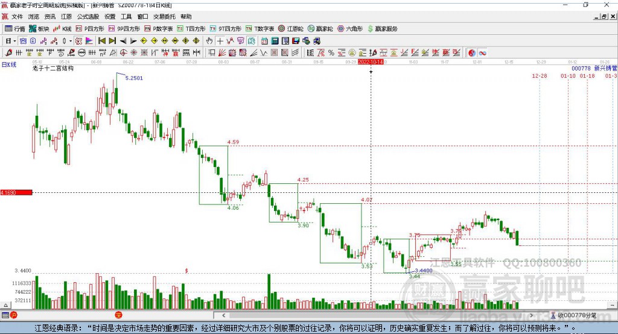This screenshot has height=334, width=618.
Task: Select the hand pan tool
Action: [209, 41]
